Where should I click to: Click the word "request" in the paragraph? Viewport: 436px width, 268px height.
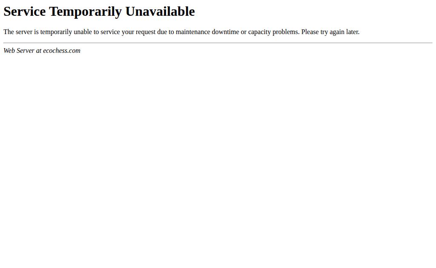click(146, 32)
